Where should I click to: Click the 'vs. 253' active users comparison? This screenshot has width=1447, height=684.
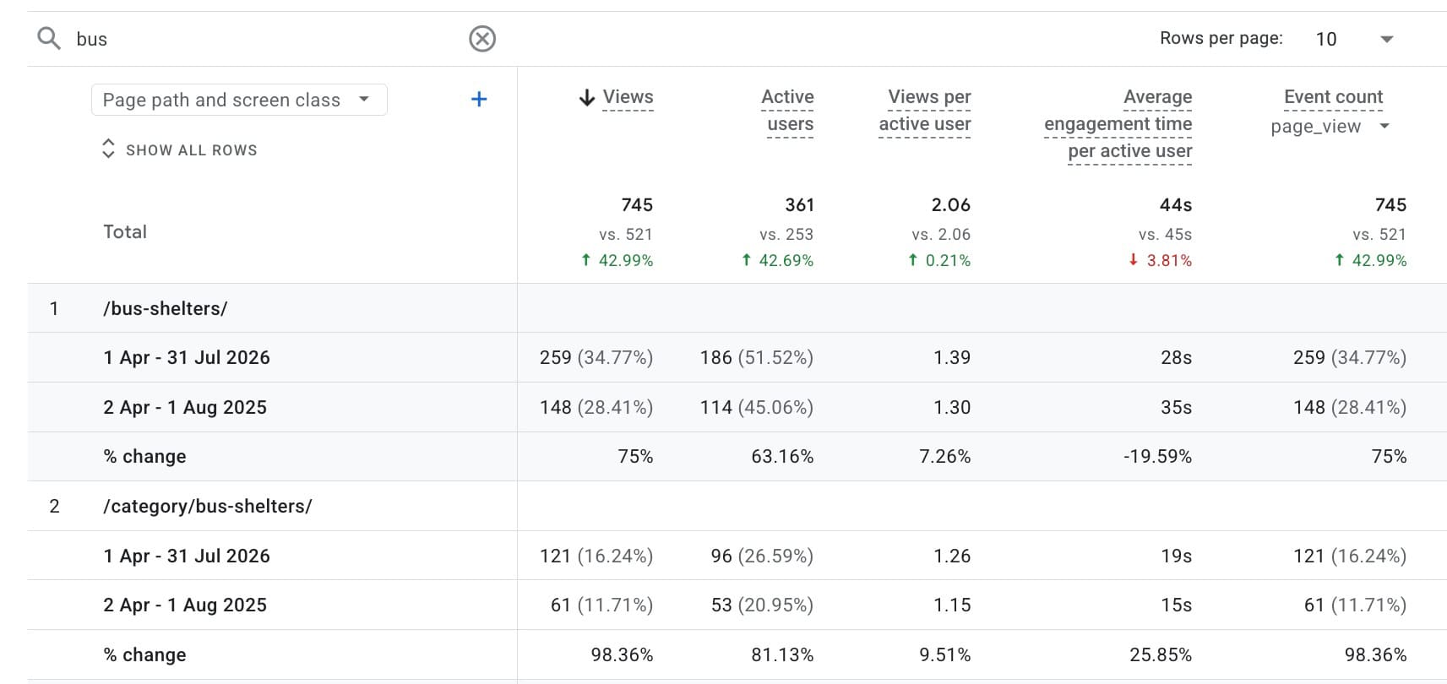pos(786,234)
